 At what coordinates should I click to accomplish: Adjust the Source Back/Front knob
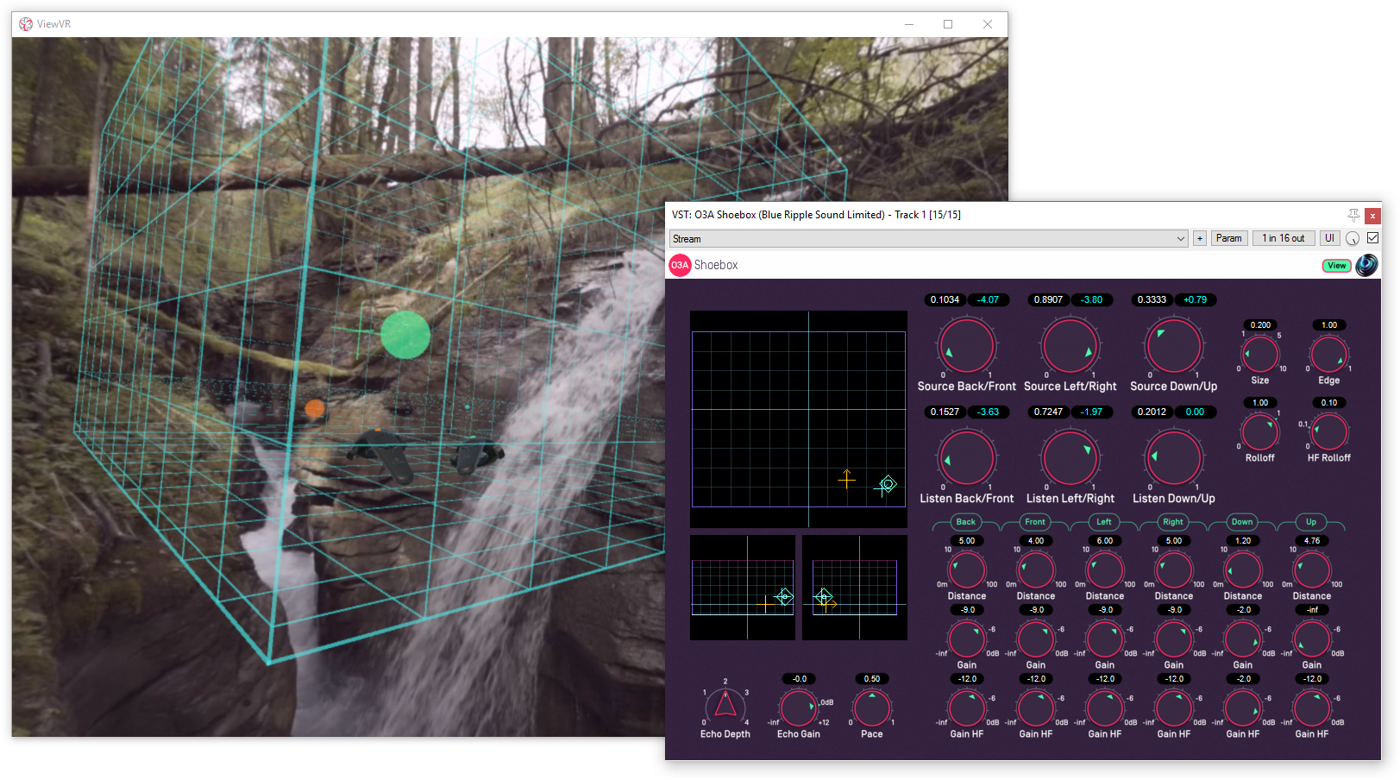[966, 345]
